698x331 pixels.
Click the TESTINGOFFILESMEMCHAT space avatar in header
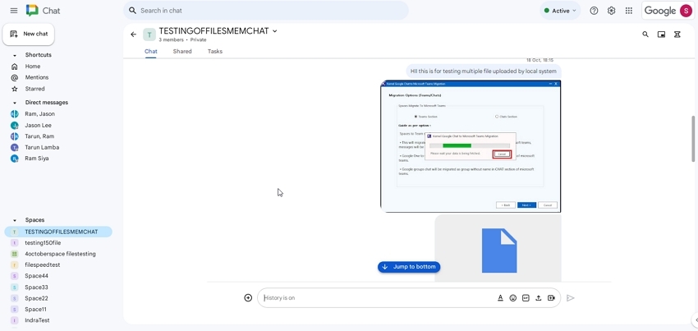[x=149, y=34]
